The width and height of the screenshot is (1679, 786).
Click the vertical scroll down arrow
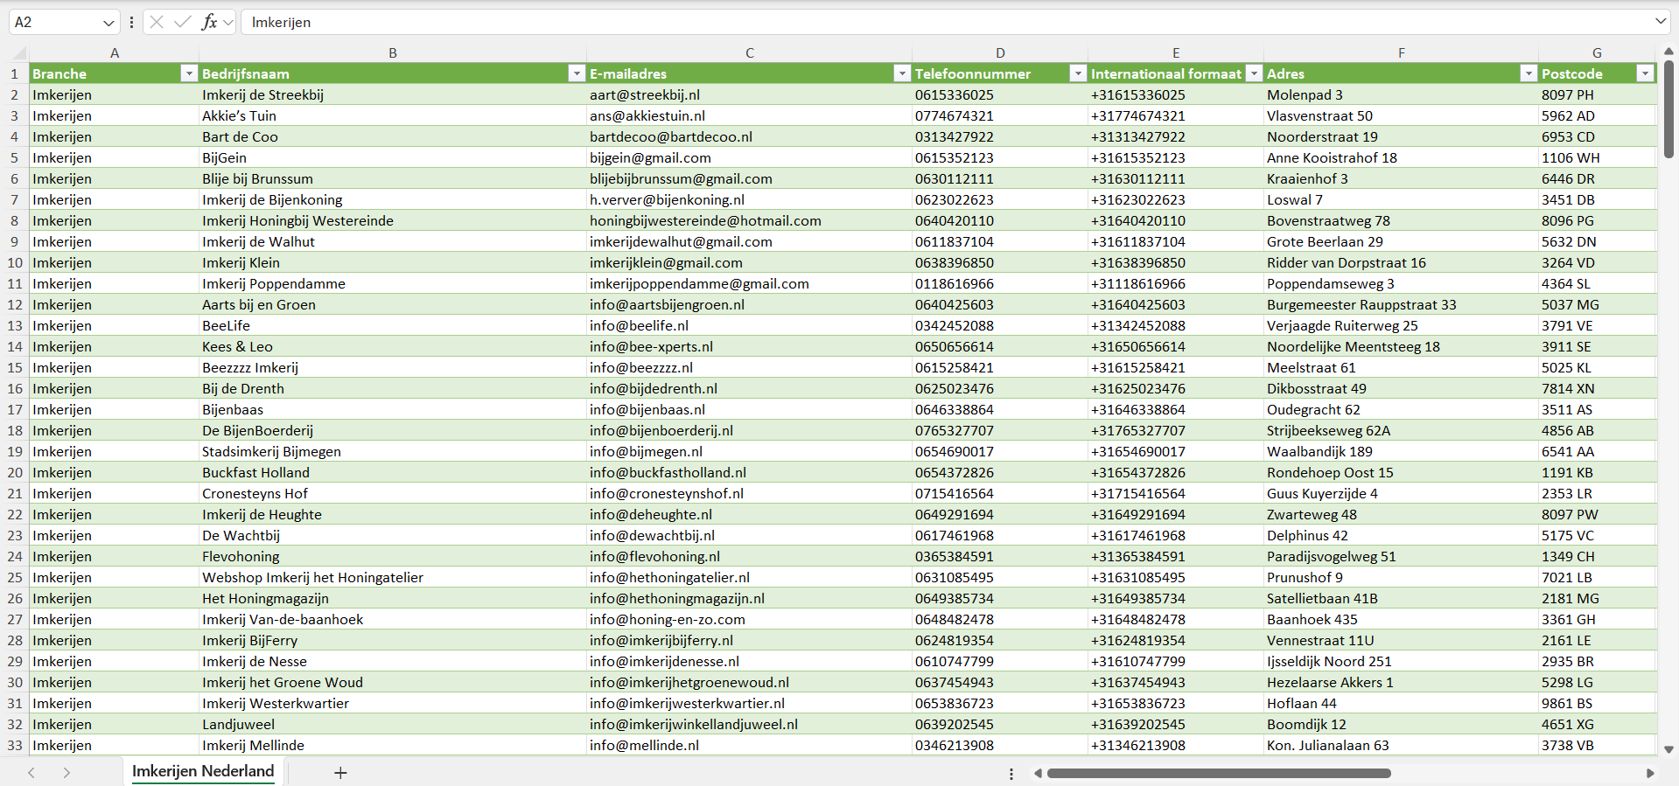tap(1669, 749)
